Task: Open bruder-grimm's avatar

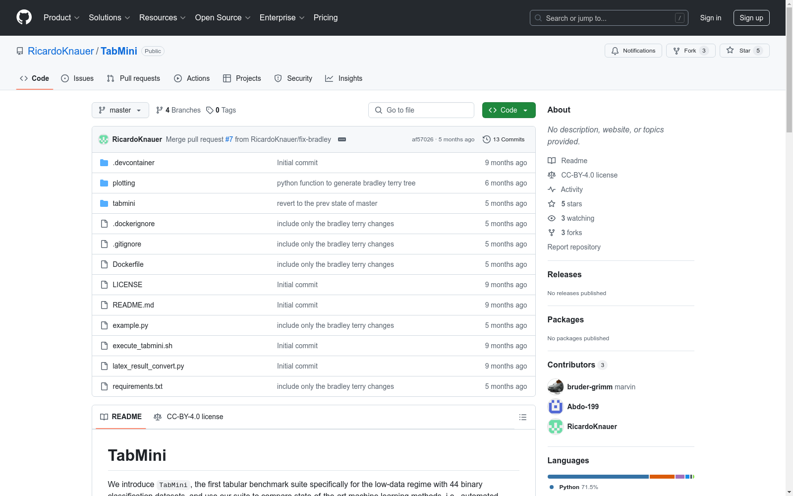Action: [556, 387]
